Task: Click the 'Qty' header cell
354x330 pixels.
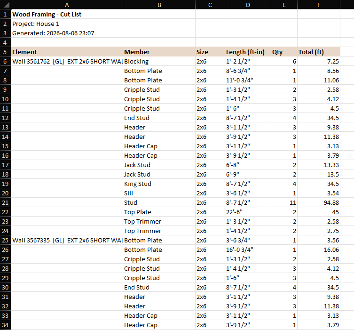Action: (x=284, y=52)
